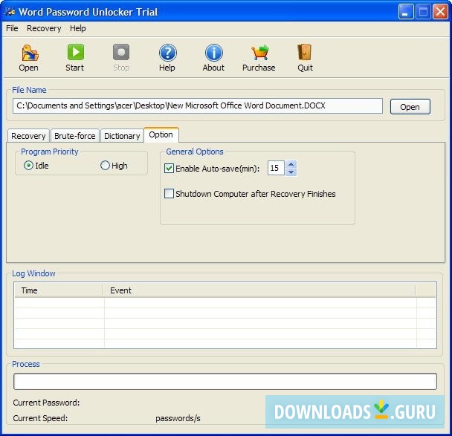Increase auto-save minutes with up arrow
452x436 pixels.
291,164
